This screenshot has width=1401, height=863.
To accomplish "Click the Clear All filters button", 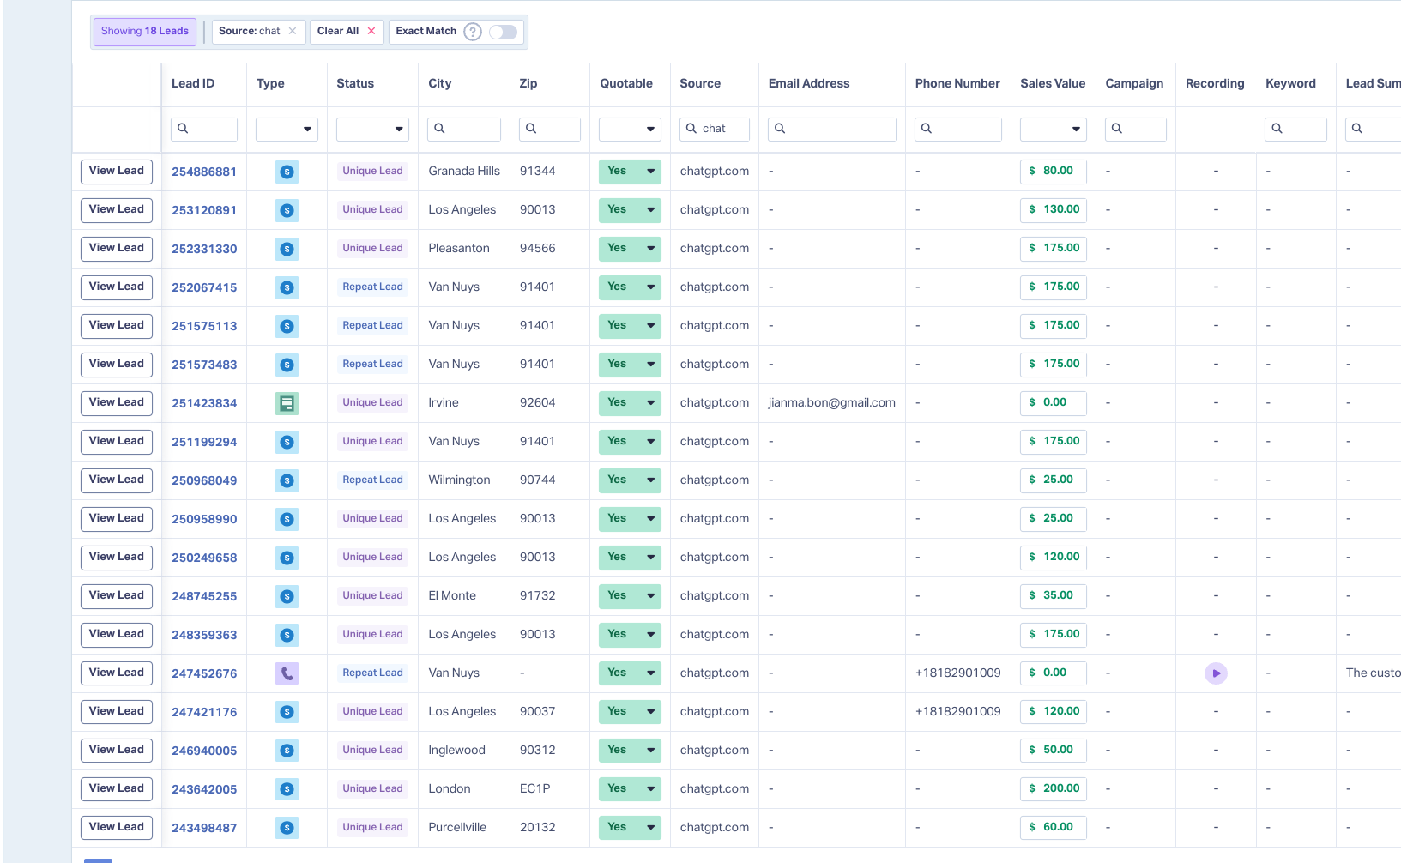I will coord(347,31).
